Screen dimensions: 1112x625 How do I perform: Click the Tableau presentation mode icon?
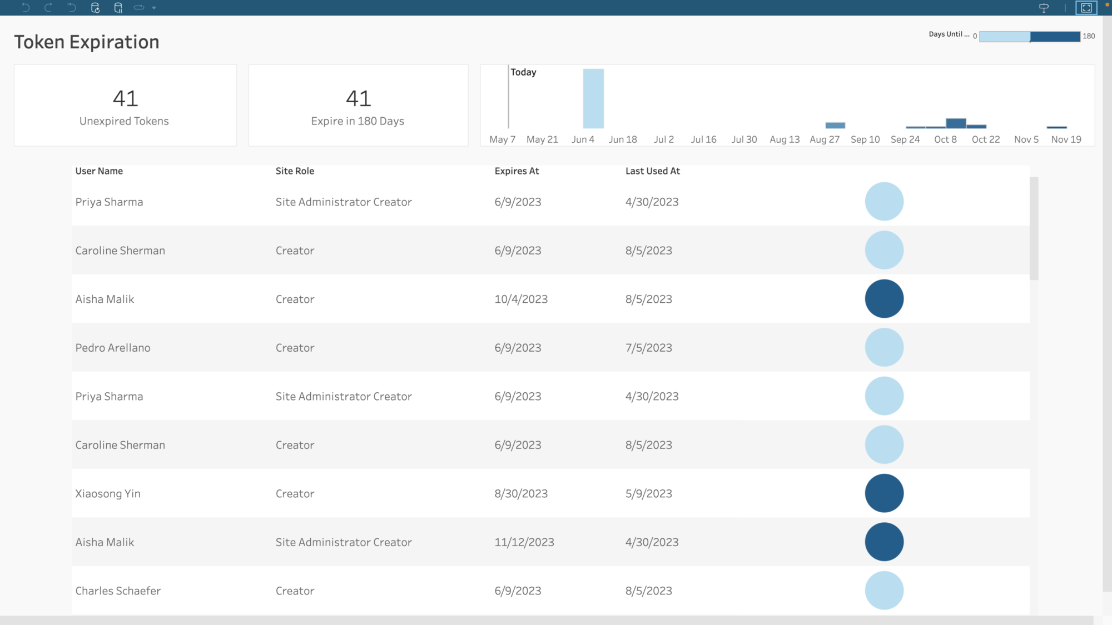coord(1087,8)
